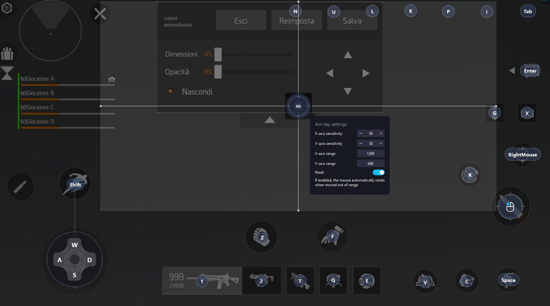Image resolution: width=550 pixels, height=306 pixels.
Task: Select the bullet ammo icon
Action: [x=20, y=187]
